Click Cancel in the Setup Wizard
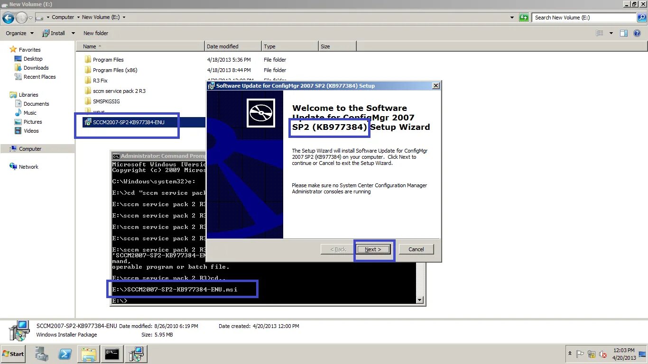Screen dimensions: 648x364 coord(416,249)
